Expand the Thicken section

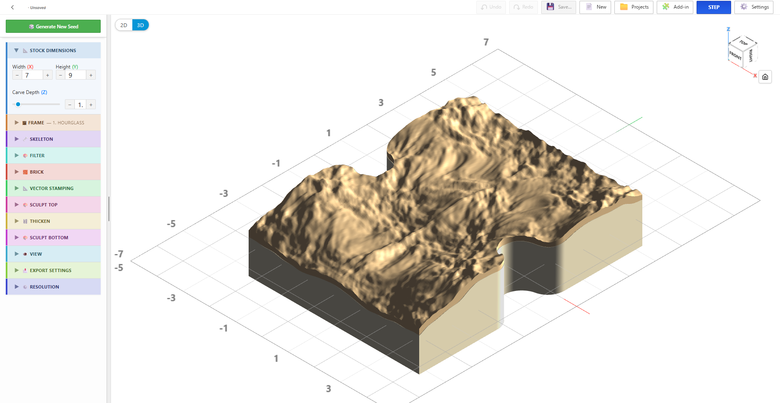(54, 221)
